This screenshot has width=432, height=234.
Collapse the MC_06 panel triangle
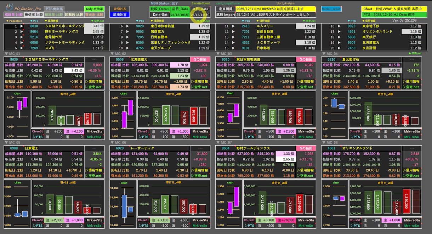tap(112, 142)
